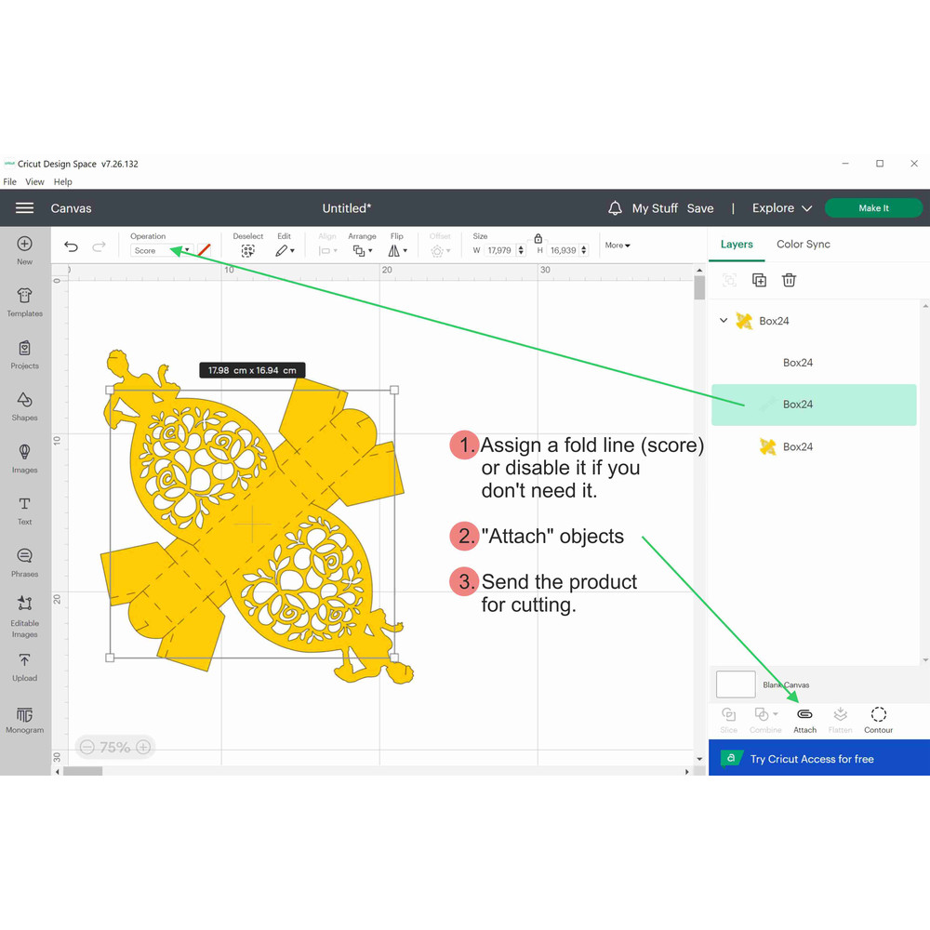Click the Upload icon
The height and width of the screenshot is (930, 930).
tap(25, 665)
